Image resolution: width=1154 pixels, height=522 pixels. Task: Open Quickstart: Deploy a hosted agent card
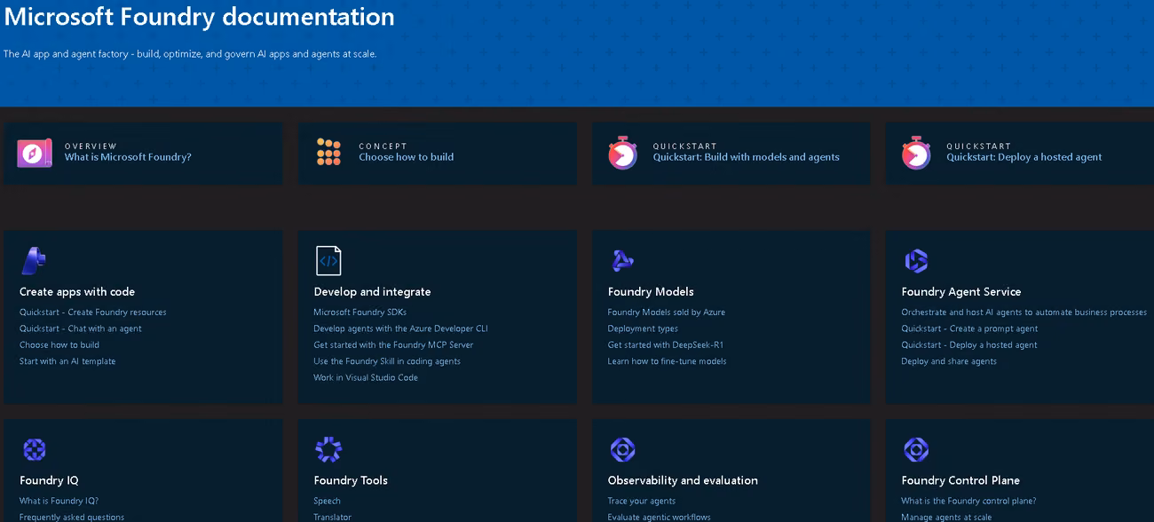pos(1024,157)
